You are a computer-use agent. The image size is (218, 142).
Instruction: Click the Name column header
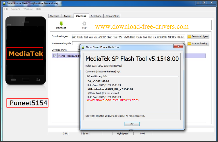pyautogui.click(x=62, y=56)
